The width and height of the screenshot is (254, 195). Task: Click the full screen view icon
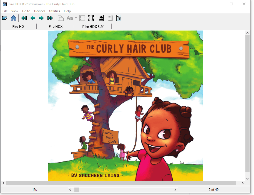(91, 18)
